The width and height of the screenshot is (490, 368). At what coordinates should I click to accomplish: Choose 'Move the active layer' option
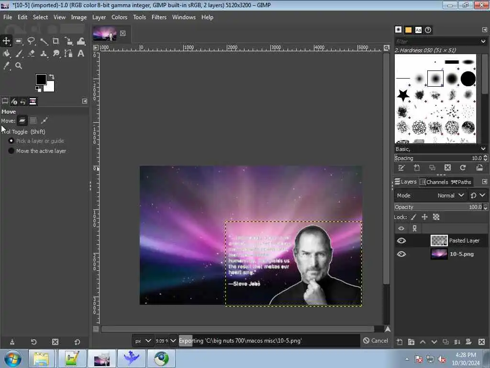pyautogui.click(x=37, y=151)
